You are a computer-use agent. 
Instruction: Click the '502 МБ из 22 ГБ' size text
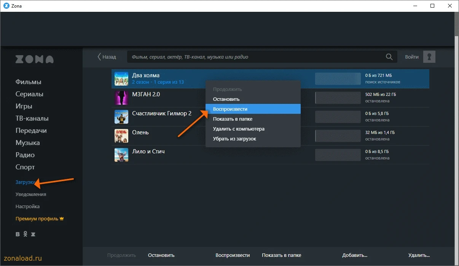tap(381, 95)
